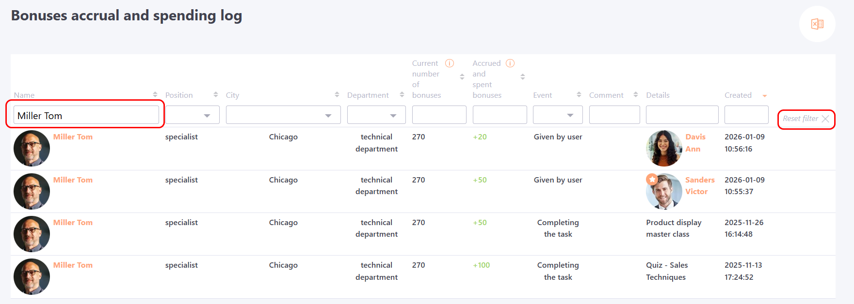The image size is (854, 304).
Task: Click info icon next to Current number of bonuses
Action: click(x=450, y=63)
